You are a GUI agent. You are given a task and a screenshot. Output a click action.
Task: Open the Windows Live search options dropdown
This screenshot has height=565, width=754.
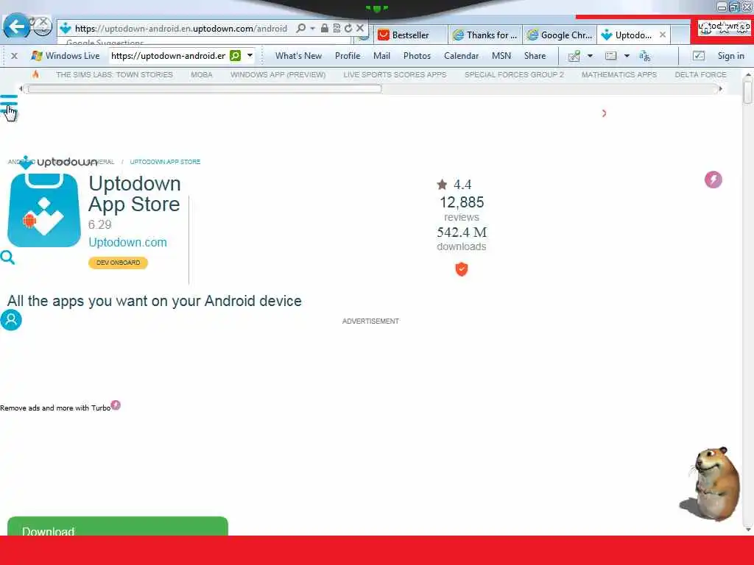click(250, 56)
